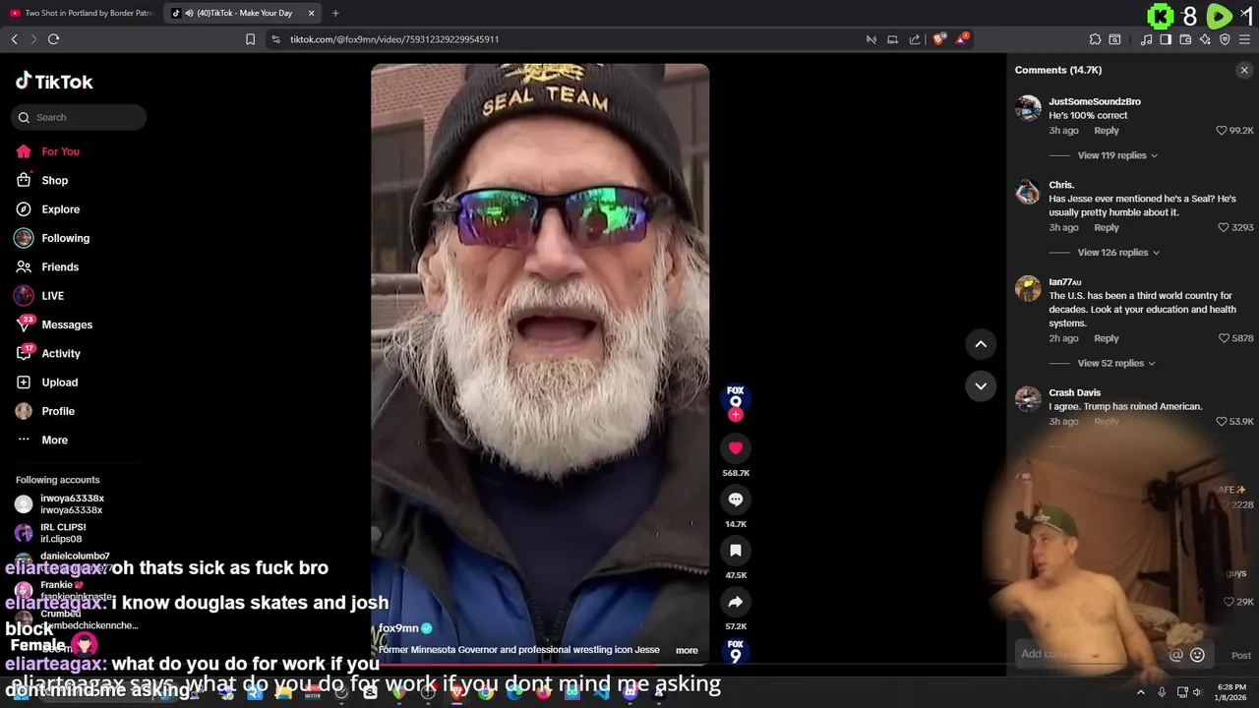Expand View 126 replies
The height and width of the screenshot is (708, 1259).
1118,253
